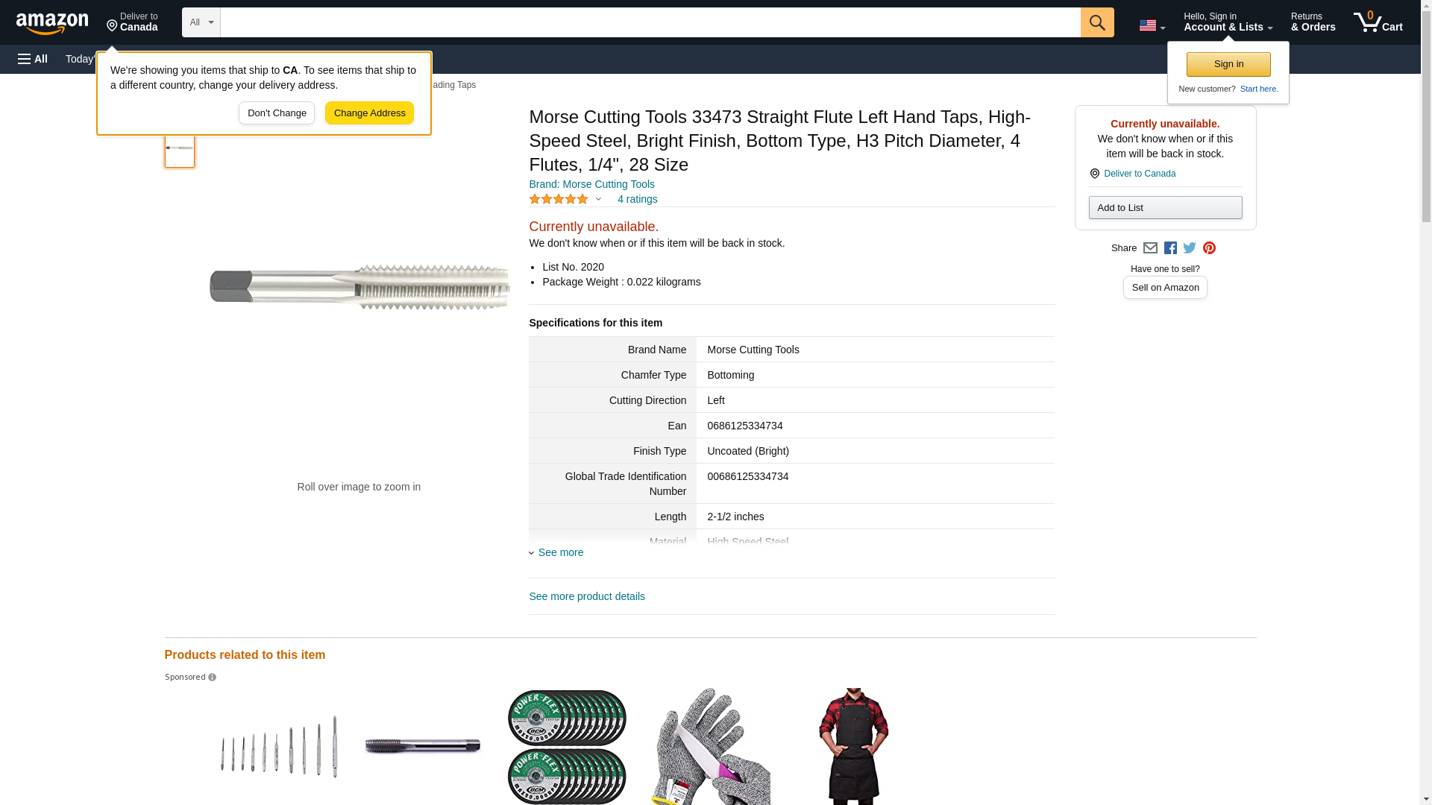Share product on Twitter icon

pos(1190,248)
